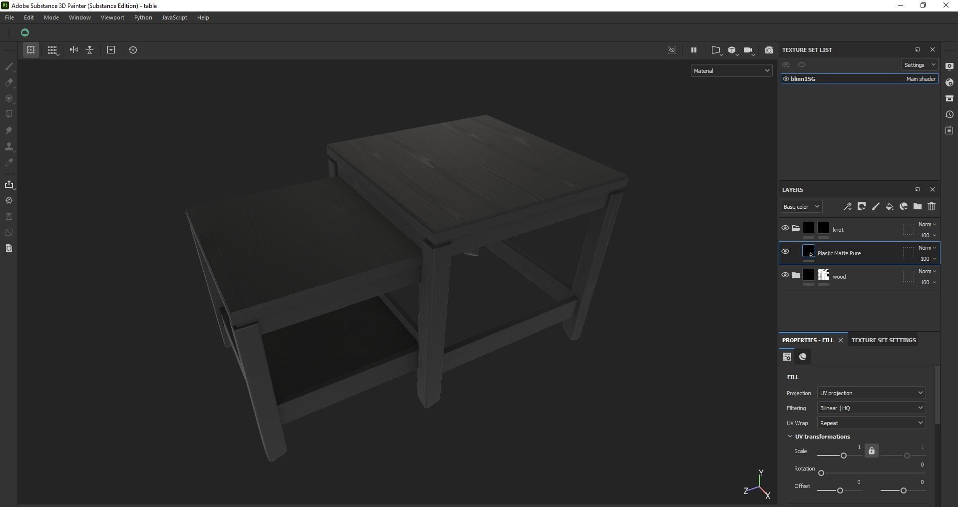
Task: Click the Substance share icon in left toolbar
Action: [x=9, y=200]
